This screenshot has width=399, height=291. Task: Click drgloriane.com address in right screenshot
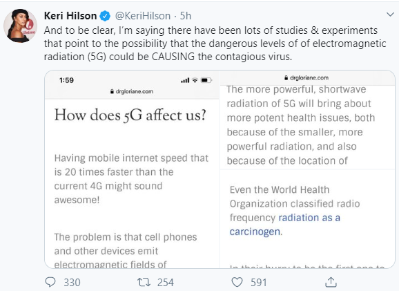306,77
